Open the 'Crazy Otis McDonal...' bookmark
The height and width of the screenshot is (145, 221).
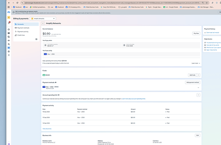[x=108, y=7]
